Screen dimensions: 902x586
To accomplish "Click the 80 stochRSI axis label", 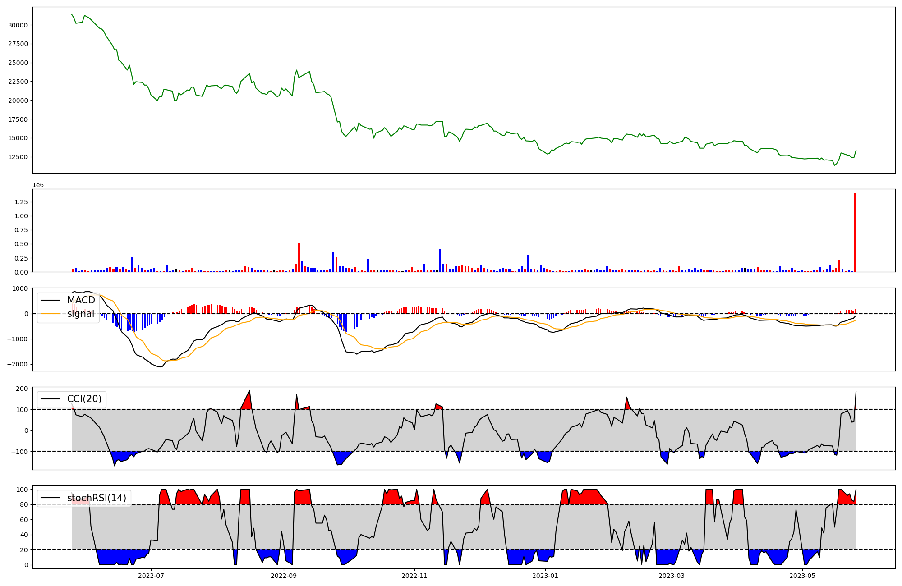I will (24, 505).
